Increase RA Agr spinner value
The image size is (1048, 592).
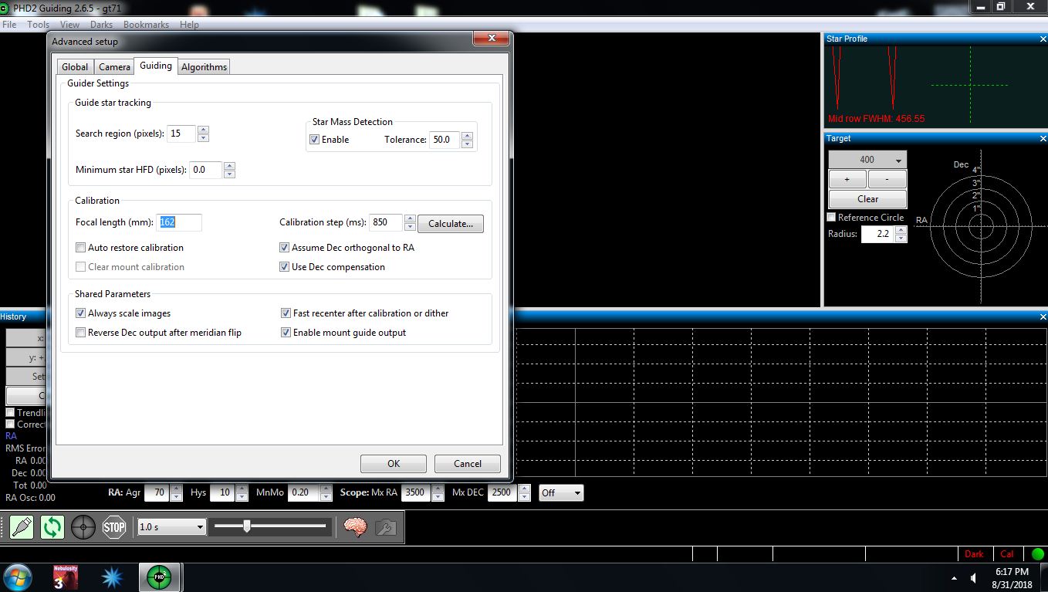click(177, 489)
